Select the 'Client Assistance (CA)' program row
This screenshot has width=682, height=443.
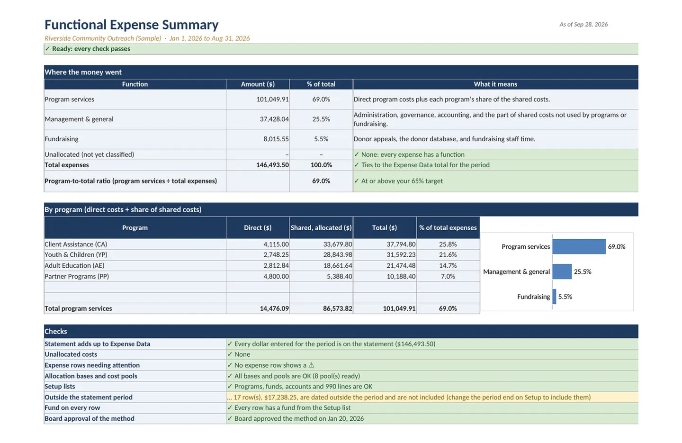(262, 244)
